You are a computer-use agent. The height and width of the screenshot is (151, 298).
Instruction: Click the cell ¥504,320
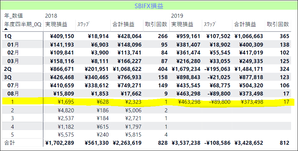[x=251, y=85]
